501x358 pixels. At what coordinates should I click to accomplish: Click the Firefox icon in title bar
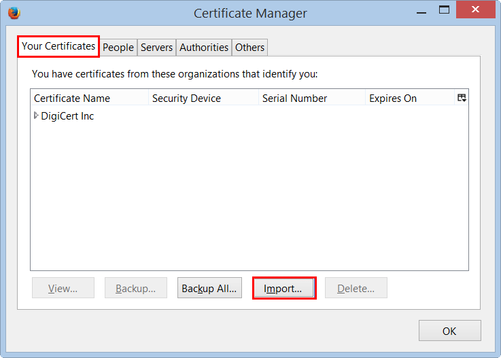[14, 13]
